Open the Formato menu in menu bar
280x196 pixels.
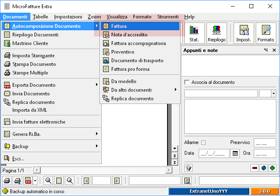pos(142,17)
